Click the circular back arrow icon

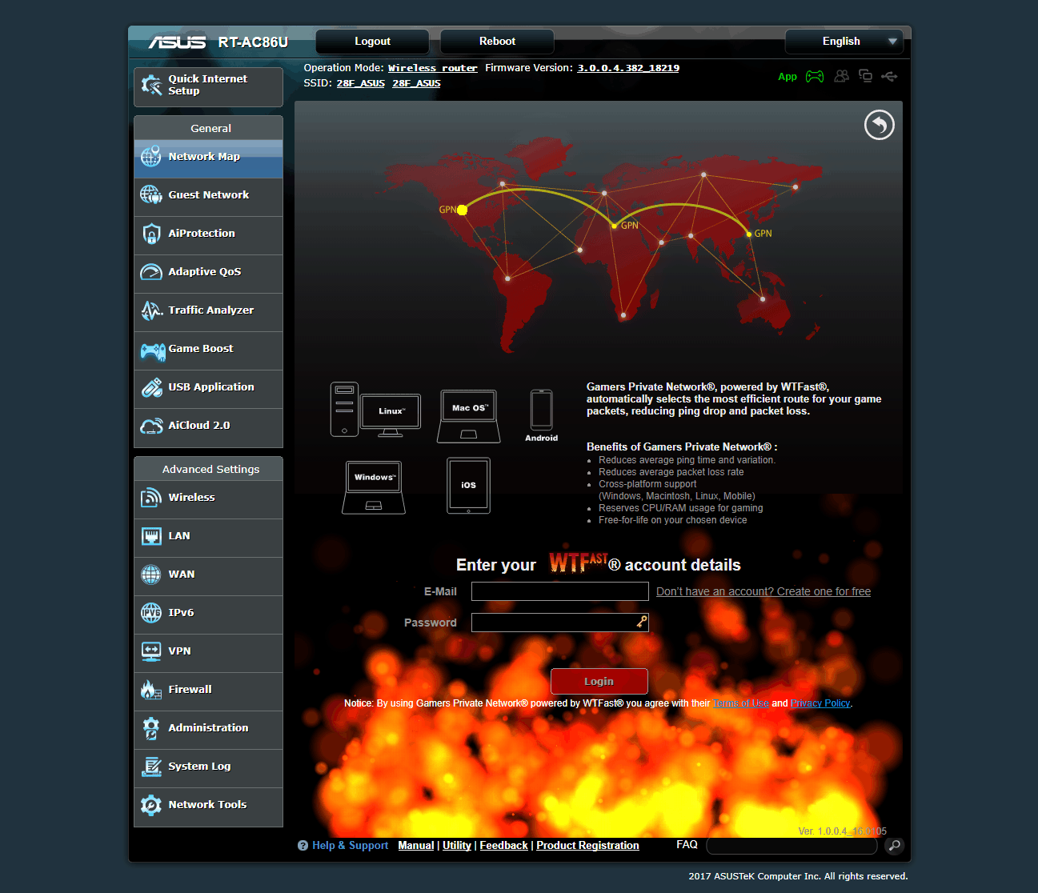click(879, 125)
